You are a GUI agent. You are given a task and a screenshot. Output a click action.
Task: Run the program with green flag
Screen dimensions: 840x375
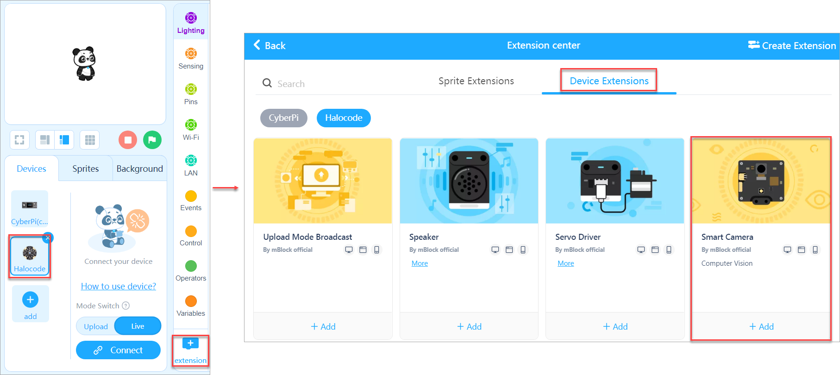[152, 140]
